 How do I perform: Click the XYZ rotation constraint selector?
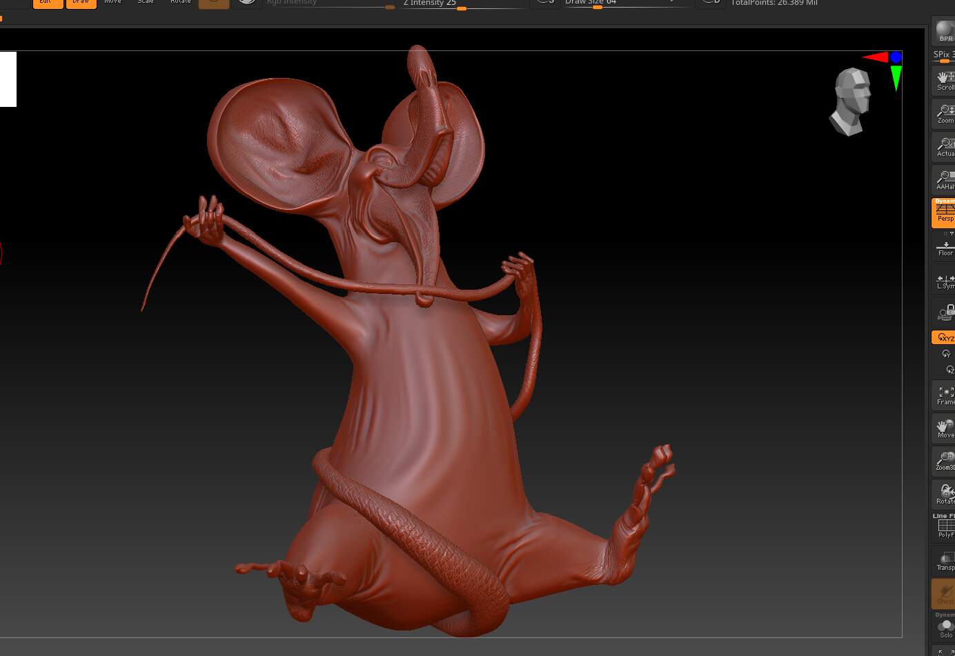point(944,337)
